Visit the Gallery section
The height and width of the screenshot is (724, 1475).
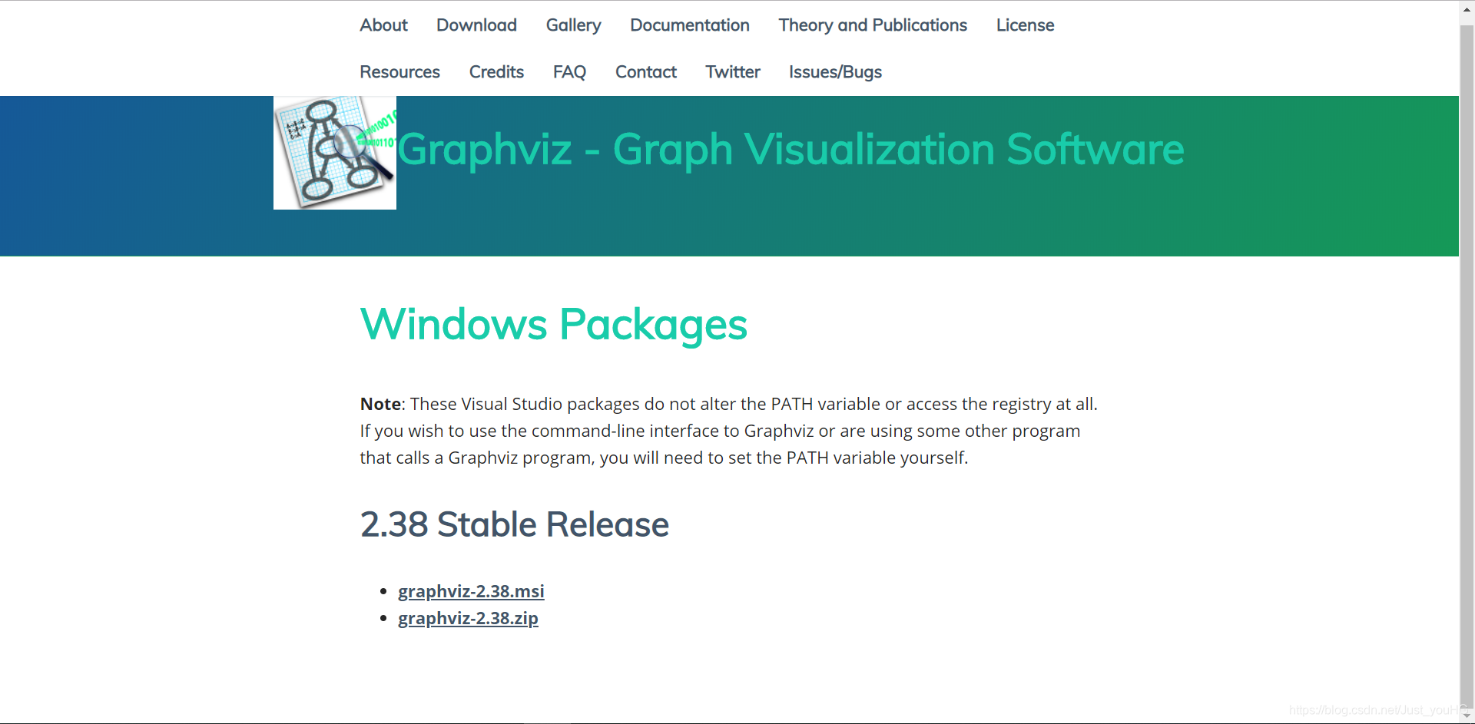[x=573, y=25]
